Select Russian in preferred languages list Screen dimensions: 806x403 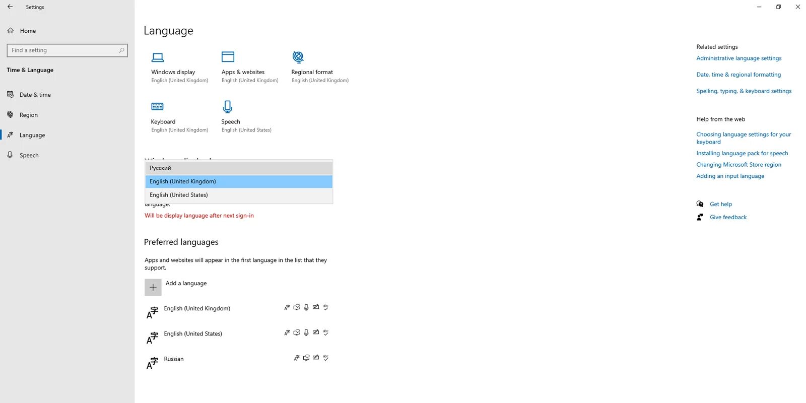click(x=174, y=359)
